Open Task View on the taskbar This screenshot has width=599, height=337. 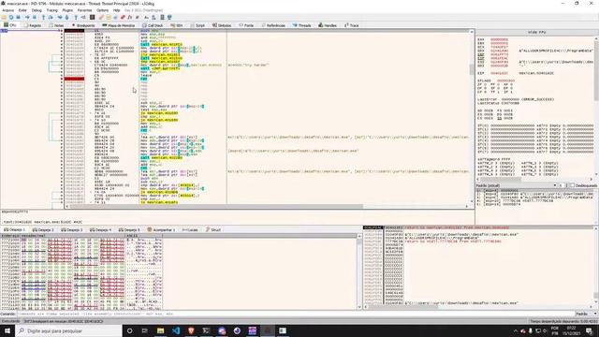145,330
